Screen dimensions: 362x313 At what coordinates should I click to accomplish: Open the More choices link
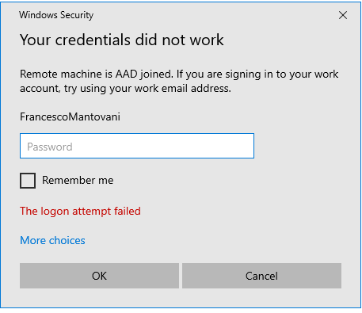(52, 240)
